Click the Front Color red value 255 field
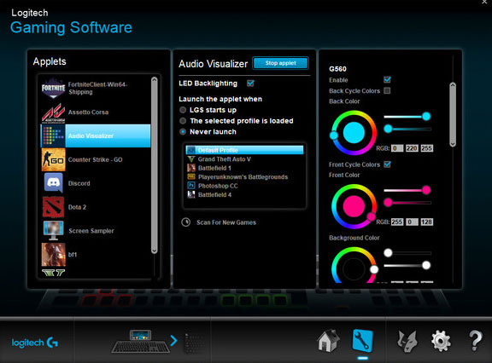The width and height of the screenshot is (492, 363). pyautogui.click(x=397, y=222)
